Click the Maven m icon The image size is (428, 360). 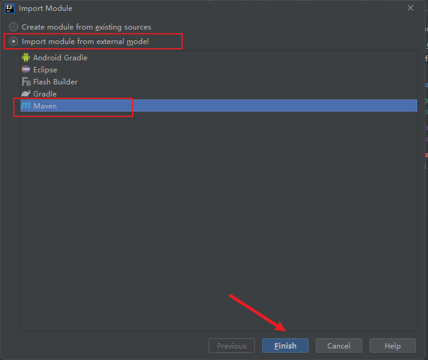pyautogui.click(x=26, y=106)
